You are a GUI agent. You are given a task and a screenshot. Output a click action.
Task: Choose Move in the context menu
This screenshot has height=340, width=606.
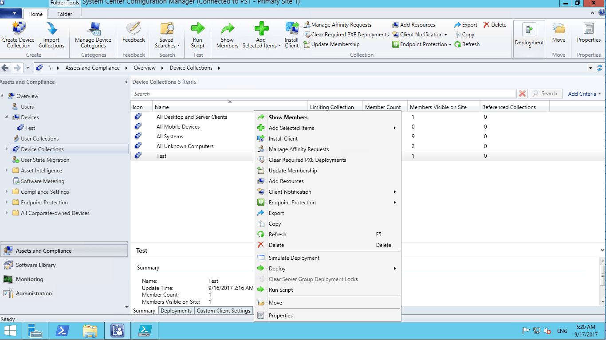click(x=327, y=303)
